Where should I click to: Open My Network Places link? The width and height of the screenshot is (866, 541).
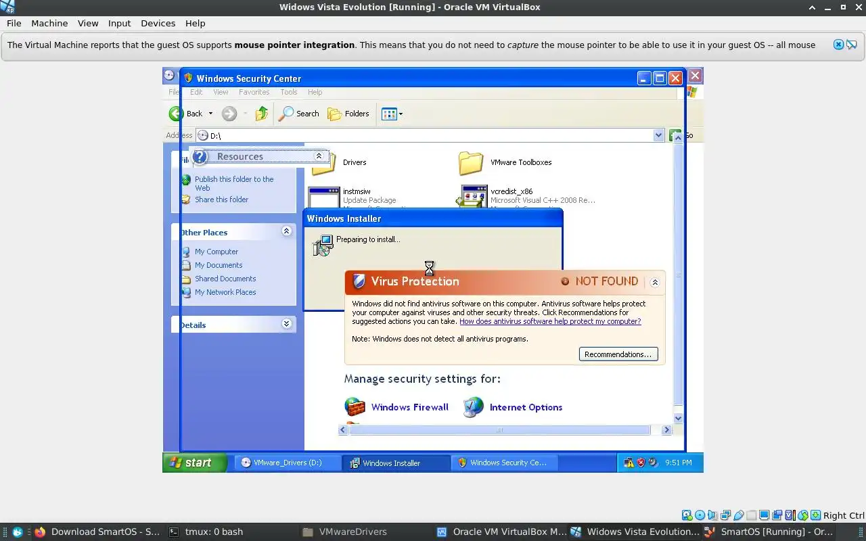tap(225, 292)
